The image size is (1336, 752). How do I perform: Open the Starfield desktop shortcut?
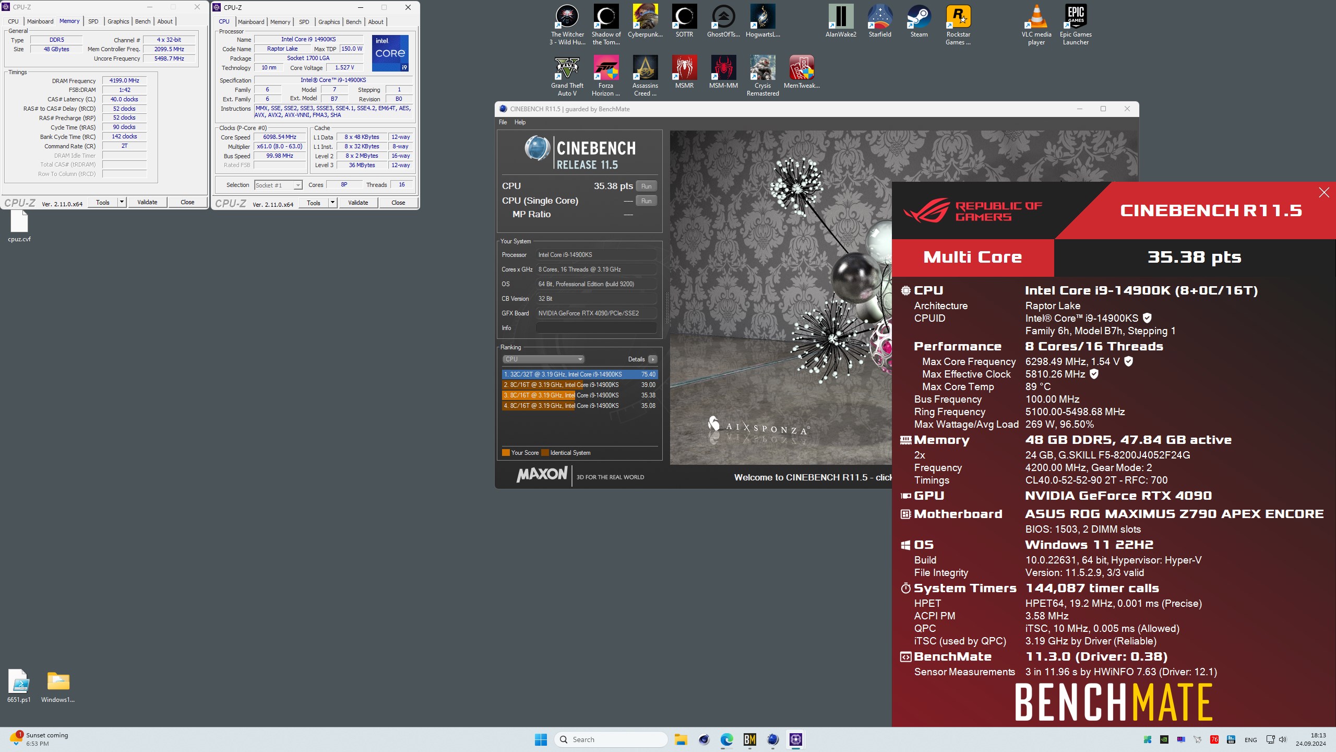pos(880,21)
